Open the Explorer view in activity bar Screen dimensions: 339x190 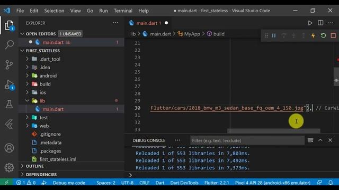9,25
